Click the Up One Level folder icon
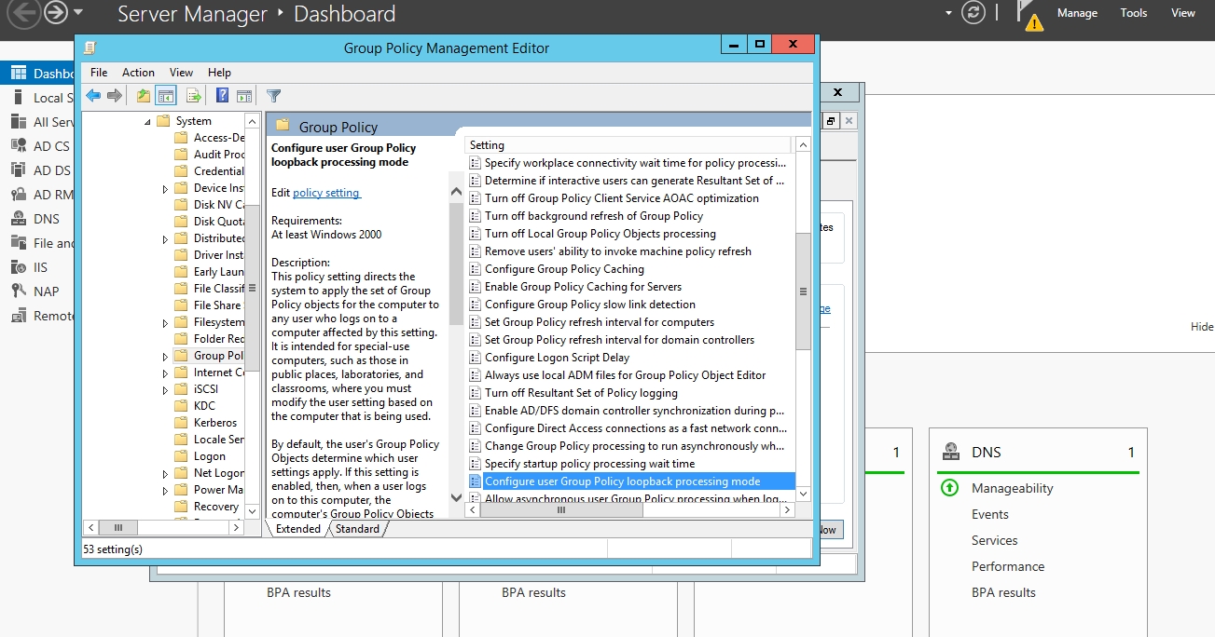 click(x=143, y=96)
